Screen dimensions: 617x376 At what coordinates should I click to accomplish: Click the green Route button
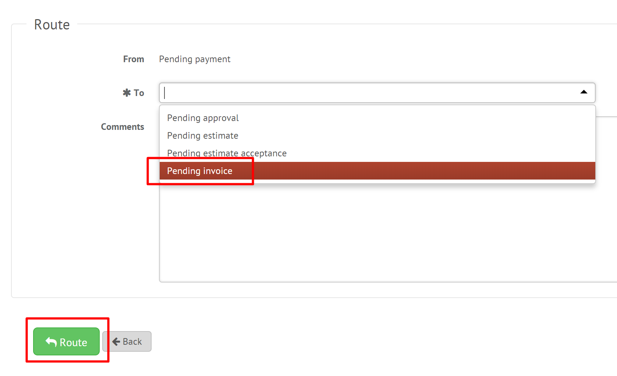tap(66, 341)
